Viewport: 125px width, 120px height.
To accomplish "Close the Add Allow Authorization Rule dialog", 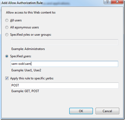I will tap(117, 2).
